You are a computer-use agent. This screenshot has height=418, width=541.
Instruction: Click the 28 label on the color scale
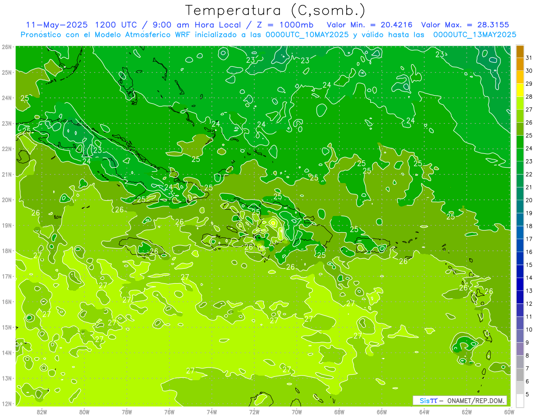click(529, 96)
